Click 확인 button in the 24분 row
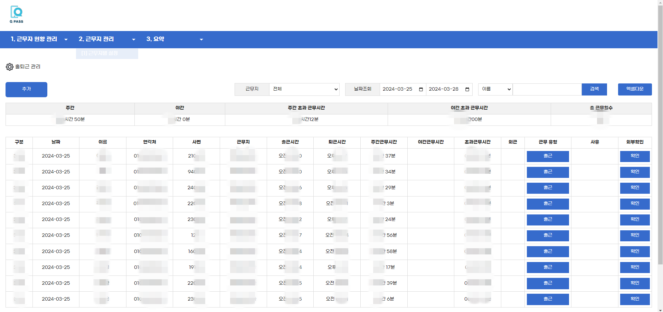Image resolution: width=663 pixels, height=312 pixels. click(635, 220)
